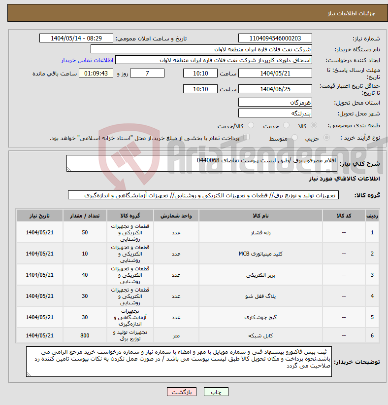Select the خدمت radio button
Image resolution: width=388 pixels, height=405 pixels.
point(286,125)
